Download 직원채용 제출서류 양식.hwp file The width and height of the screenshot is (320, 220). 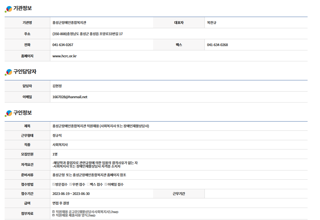75,215
